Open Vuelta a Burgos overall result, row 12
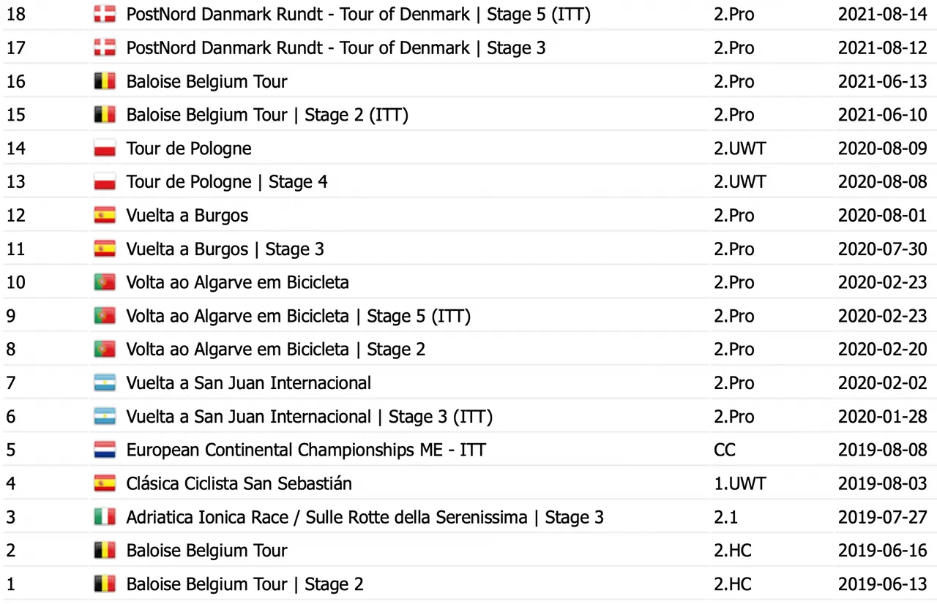The image size is (937, 604). [187, 216]
